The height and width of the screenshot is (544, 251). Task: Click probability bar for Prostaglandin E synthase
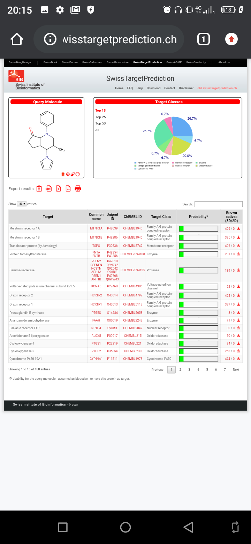click(x=198, y=313)
